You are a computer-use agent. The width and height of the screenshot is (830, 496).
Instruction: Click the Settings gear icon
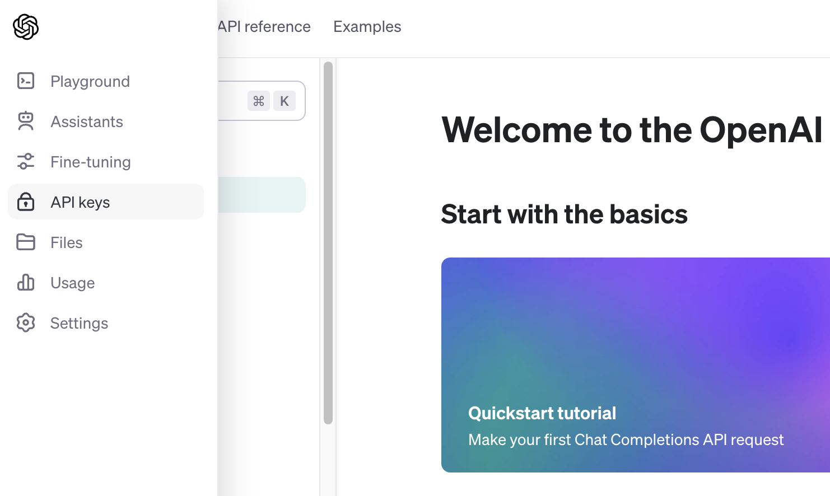[x=26, y=323]
